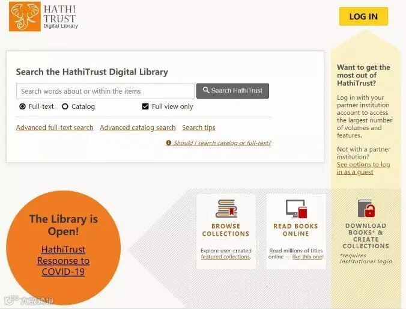This screenshot has width=406, height=309.
Task: Uncheck the Full view only checkbox
Action: pyautogui.click(x=145, y=106)
